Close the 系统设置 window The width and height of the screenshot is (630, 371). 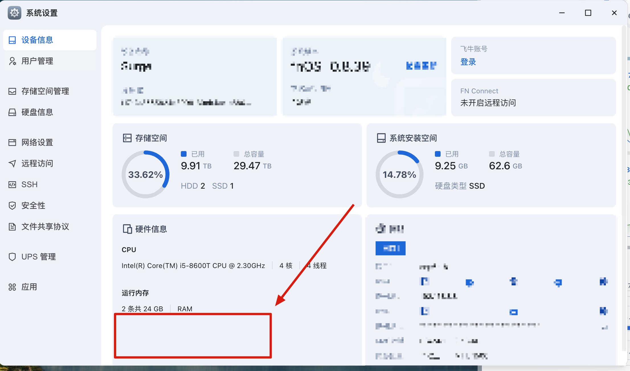click(x=614, y=13)
